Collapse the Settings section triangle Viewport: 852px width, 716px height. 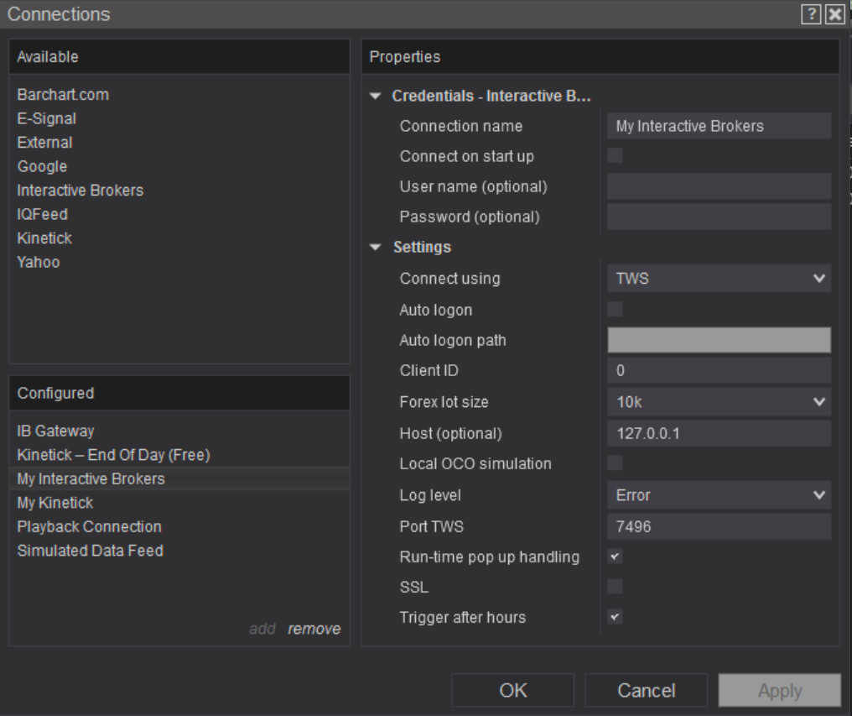point(375,248)
